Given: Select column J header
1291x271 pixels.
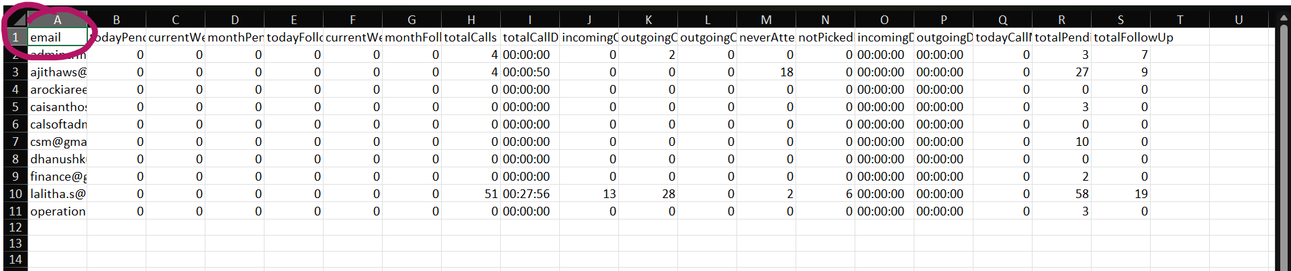Looking at the screenshot, I should [x=589, y=20].
